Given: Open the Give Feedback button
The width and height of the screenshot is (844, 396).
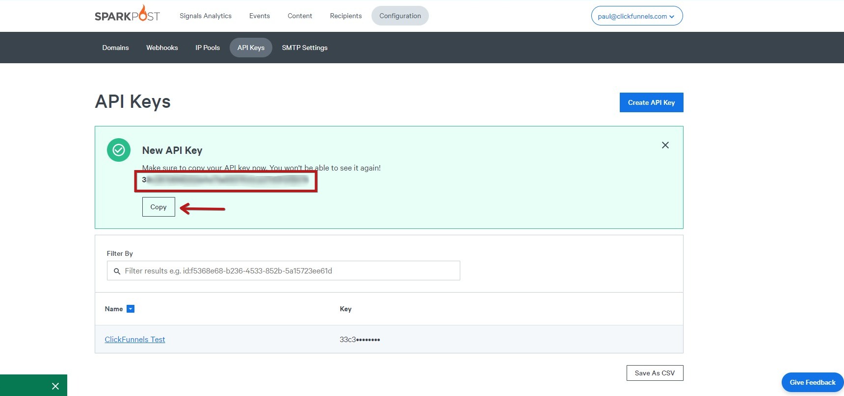Looking at the screenshot, I should pos(813,382).
